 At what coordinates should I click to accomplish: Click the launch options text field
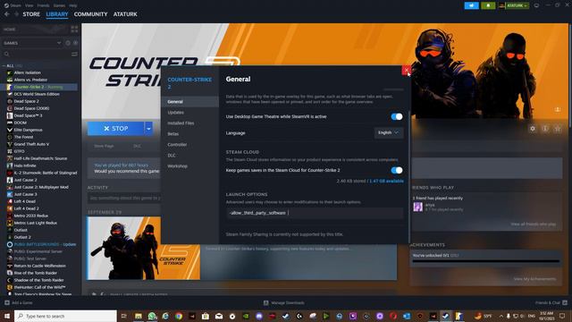[x=315, y=213]
